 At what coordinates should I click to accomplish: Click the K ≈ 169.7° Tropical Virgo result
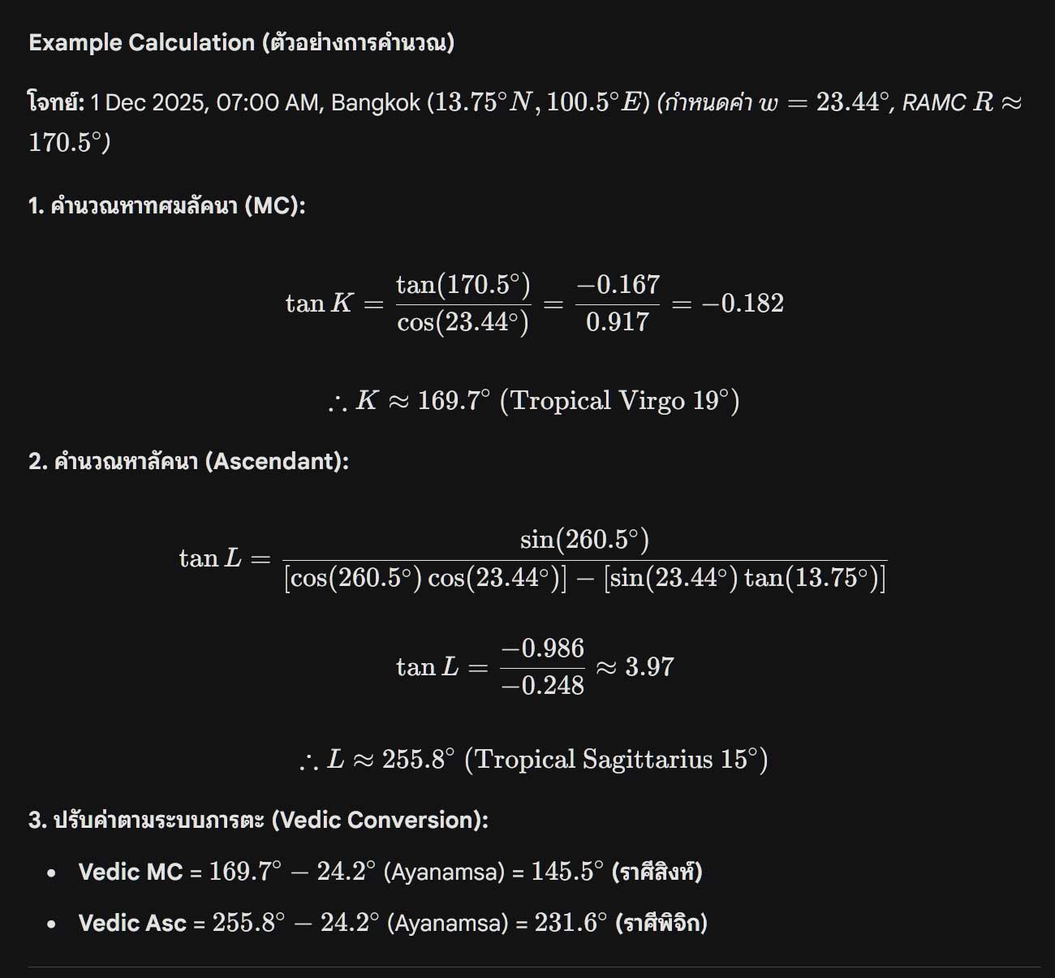pyautogui.click(x=533, y=401)
